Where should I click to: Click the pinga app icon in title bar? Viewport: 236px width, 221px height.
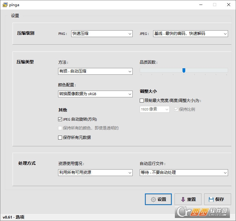(5, 5)
